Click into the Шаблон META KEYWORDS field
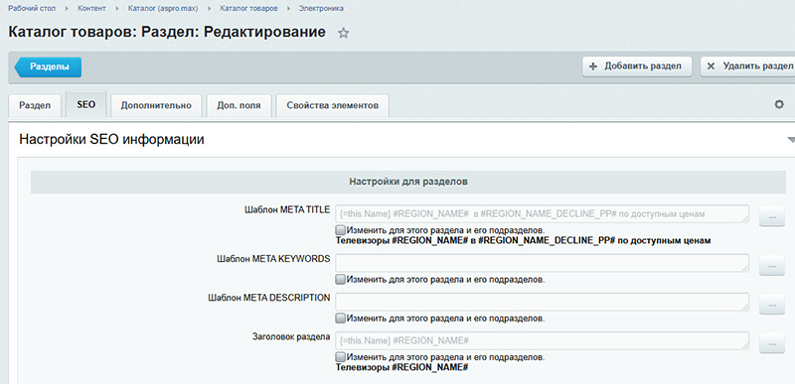Screen dimensions: 795x384 point(542,263)
